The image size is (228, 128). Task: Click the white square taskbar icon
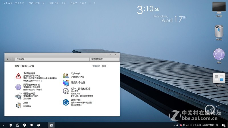click(x=31, y=125)
